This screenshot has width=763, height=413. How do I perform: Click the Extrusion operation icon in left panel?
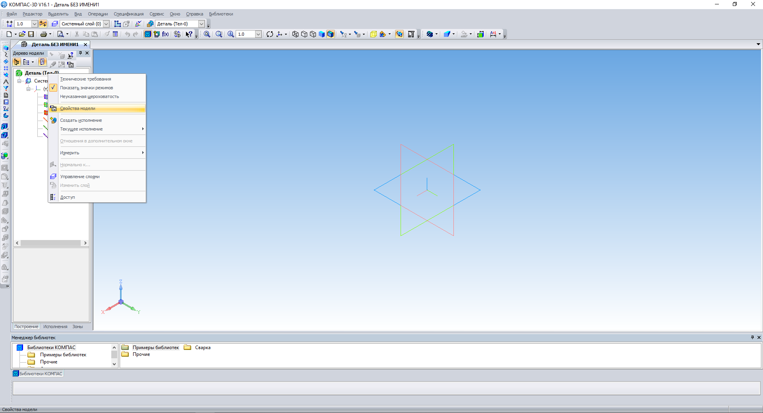point(5,127)
